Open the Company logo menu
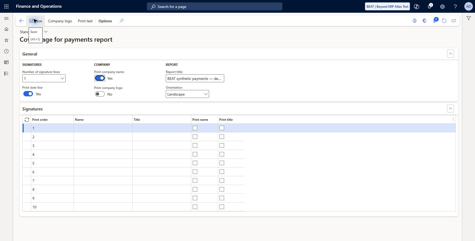The height and width of the screenshot is (241, 475). [60, 21]
